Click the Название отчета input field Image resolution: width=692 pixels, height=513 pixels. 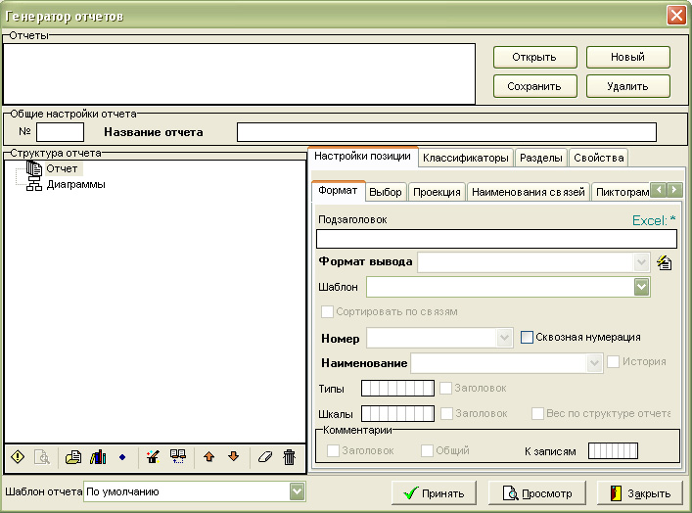tap(446, 132)
